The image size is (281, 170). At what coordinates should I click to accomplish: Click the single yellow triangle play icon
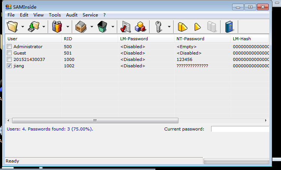pos(197,27)
